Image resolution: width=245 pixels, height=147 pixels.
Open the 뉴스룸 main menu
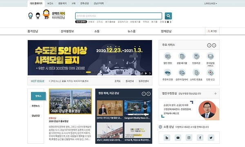(x=131, y=31)
